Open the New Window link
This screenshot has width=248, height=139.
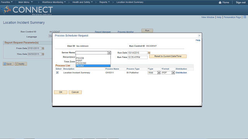(x=208, y=17)
